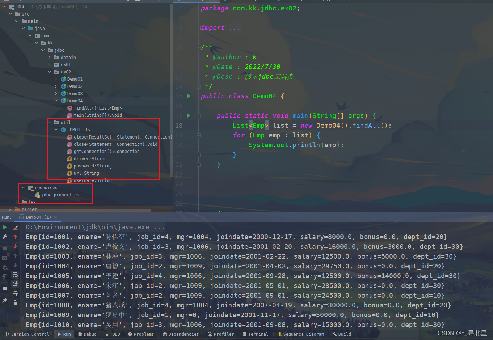Image resolution: width=493 pixels, height=340 pixels.
Task: Open the TODO tool window tab
Action: click(112, 334)
